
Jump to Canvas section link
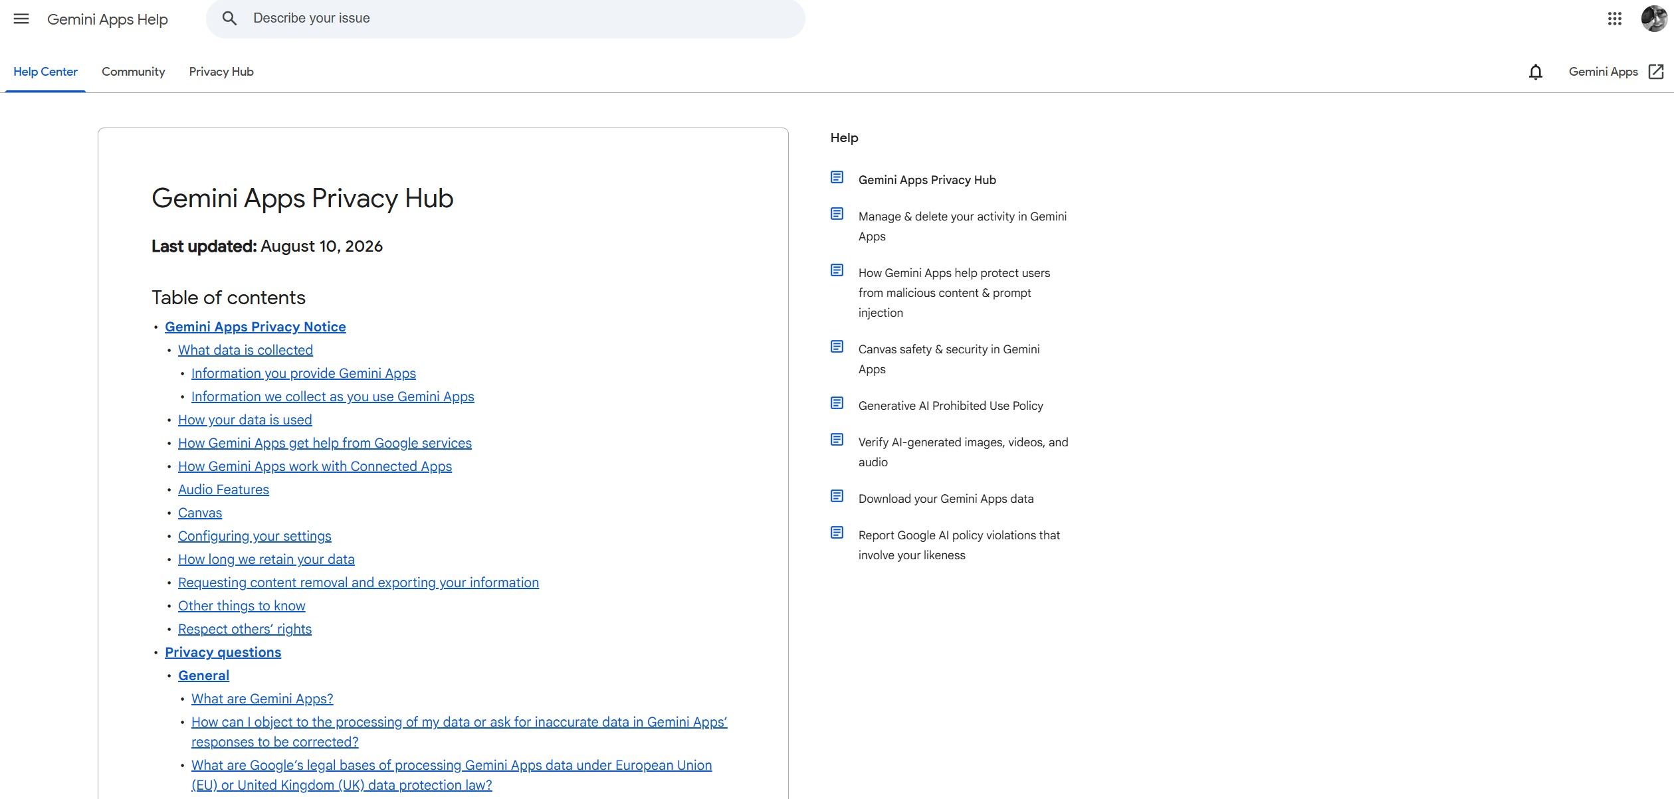coord(200,513)
